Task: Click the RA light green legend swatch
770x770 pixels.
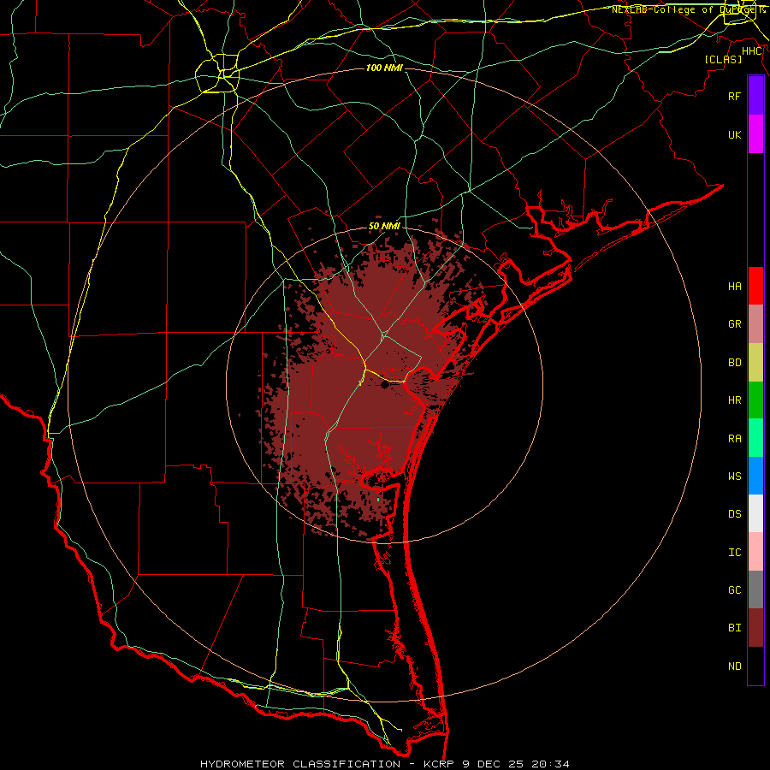Action: pos(755,438)
